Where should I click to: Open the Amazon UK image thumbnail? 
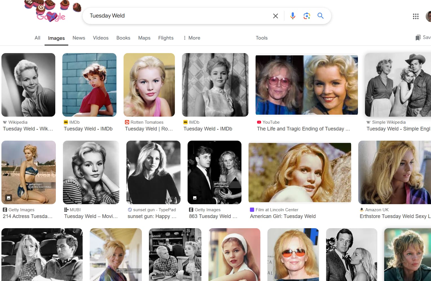pos(394,172)
